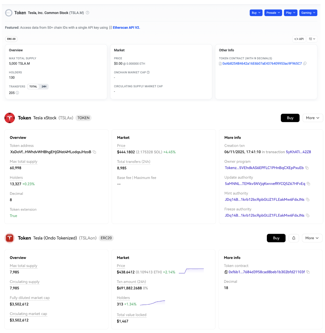Open creation transaction 5yKhATi...42Z8
This screenshot has width=325, height=333.
[298, 152]
